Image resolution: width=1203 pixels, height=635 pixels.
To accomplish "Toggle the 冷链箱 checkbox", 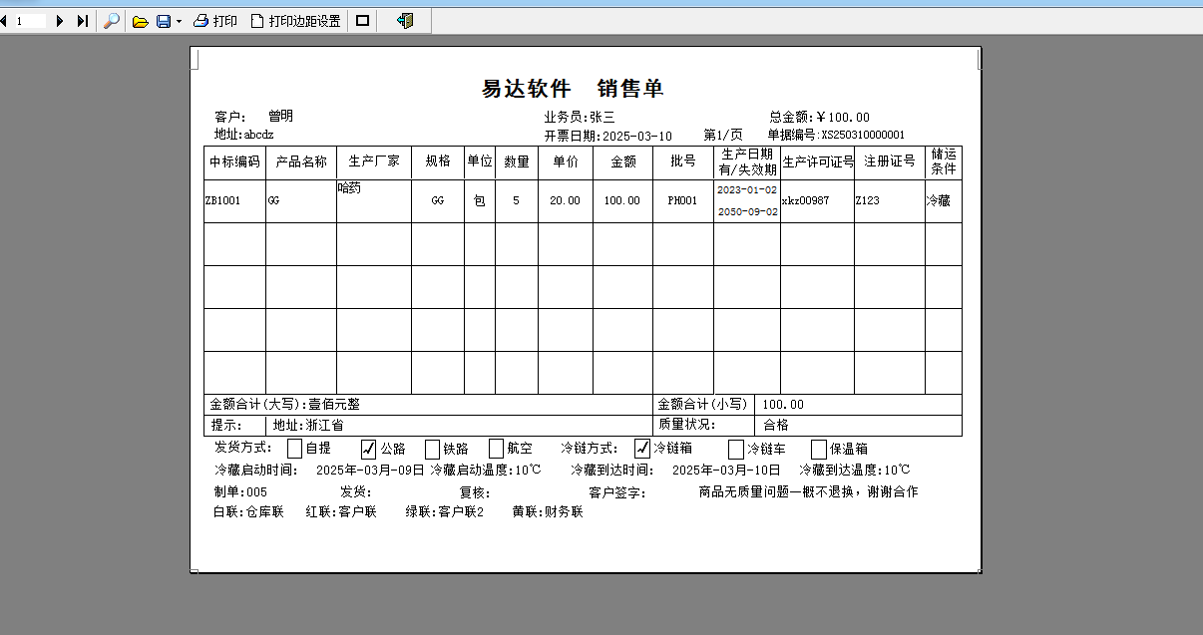I will coord(642,449).
